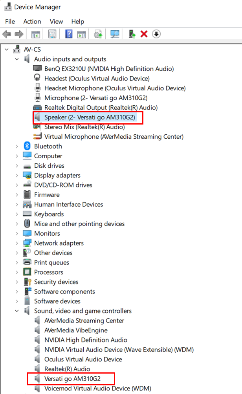Click the gear icon with green arrow
This screenshot has height=394, width=242.
tap(98, 34)
